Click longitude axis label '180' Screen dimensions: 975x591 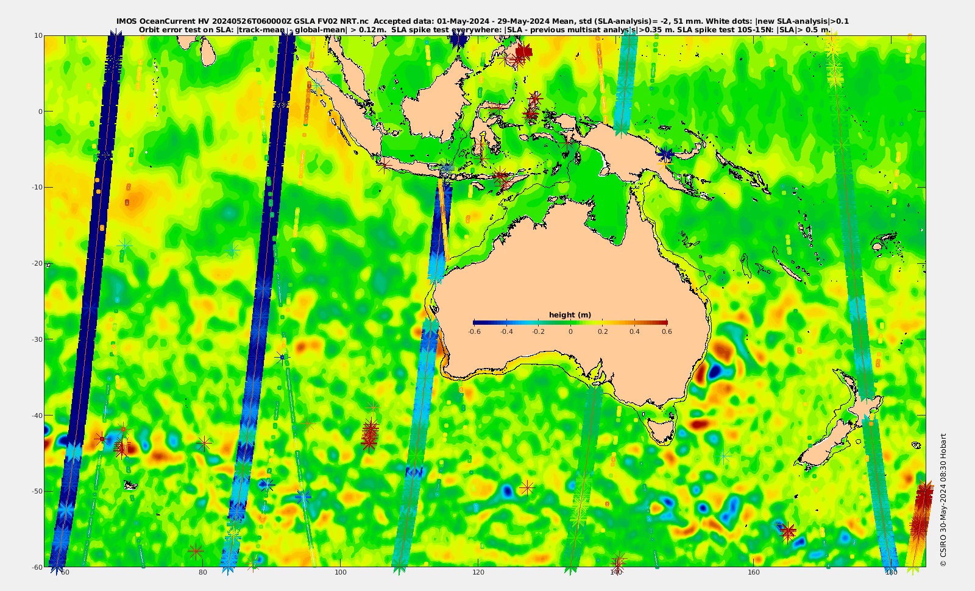(x=892, y=572)
